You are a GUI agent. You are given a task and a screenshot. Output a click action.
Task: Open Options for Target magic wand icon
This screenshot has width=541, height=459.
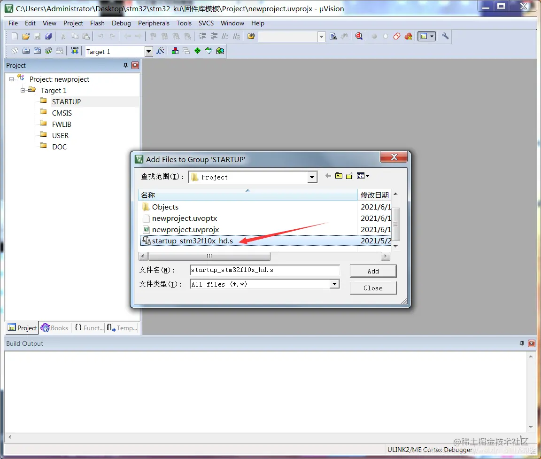tap(160, 51)
